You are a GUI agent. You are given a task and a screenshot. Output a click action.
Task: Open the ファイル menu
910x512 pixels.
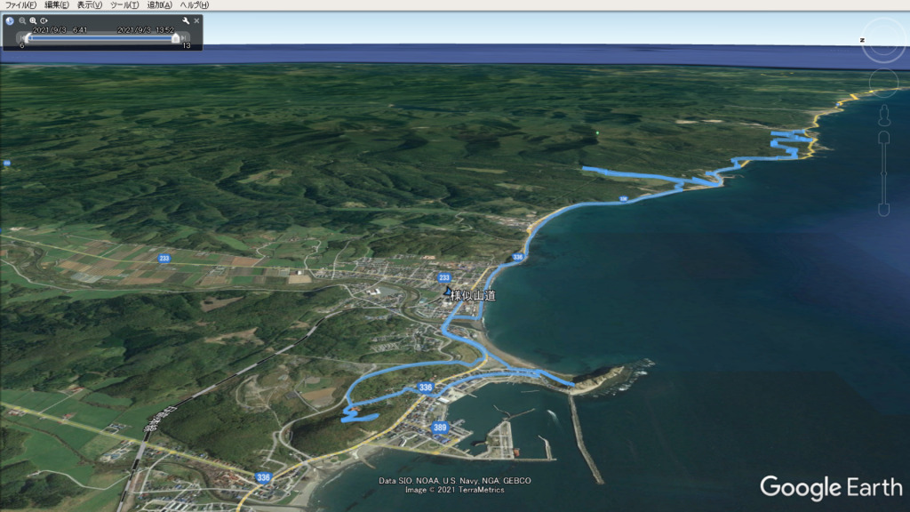tap(20, 5)
